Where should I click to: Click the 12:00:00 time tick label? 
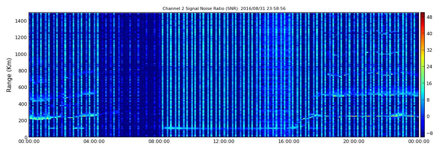click(224, 142)
